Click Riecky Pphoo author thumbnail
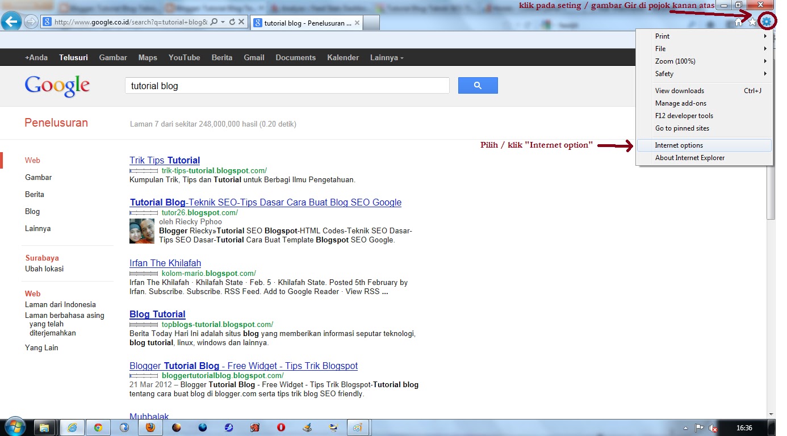Viewport: 787px width, 436px height. 142,231
